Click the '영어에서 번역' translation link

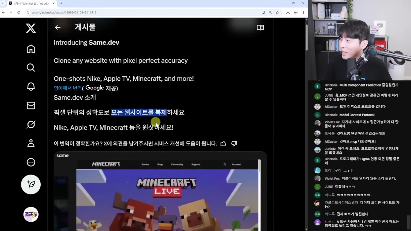68,88
